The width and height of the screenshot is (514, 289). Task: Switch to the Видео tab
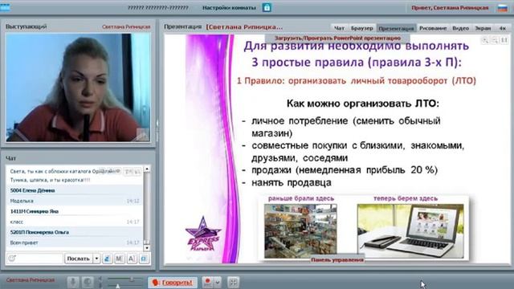[460, 28]
